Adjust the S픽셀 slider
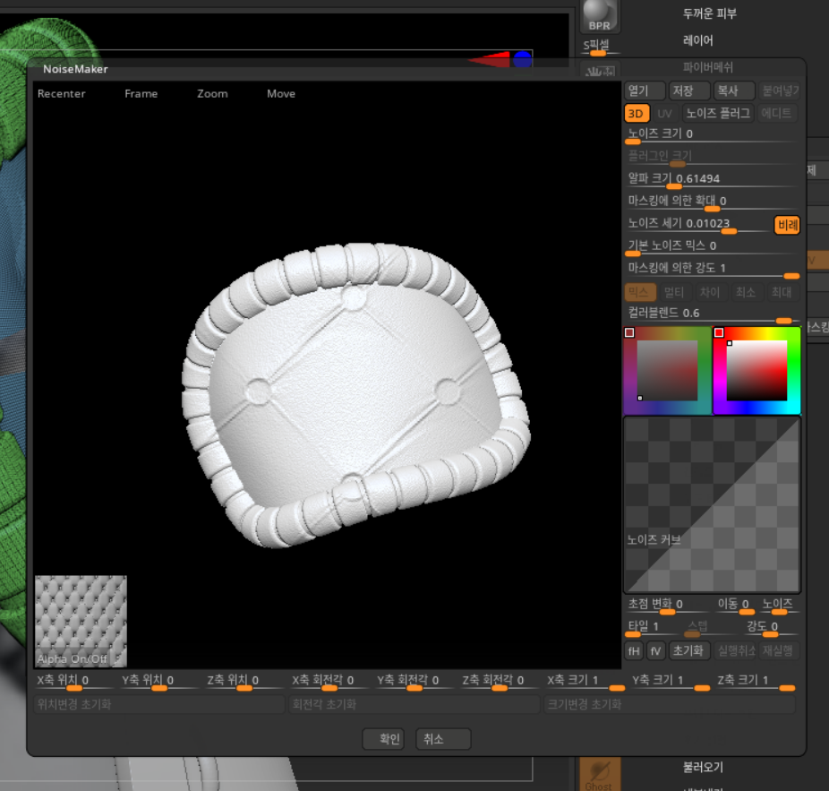829x791 pixels. (x=600, y=47)
